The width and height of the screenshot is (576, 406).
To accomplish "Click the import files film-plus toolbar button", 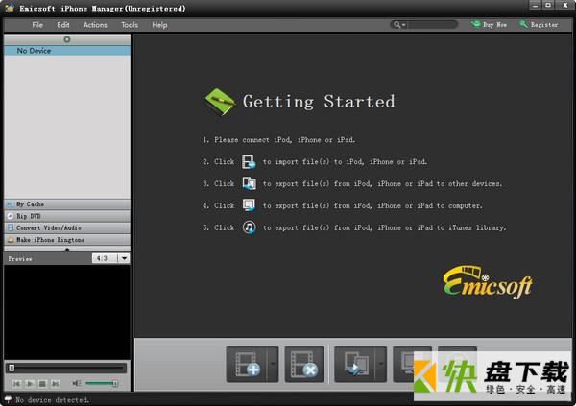I will point(247,364).
